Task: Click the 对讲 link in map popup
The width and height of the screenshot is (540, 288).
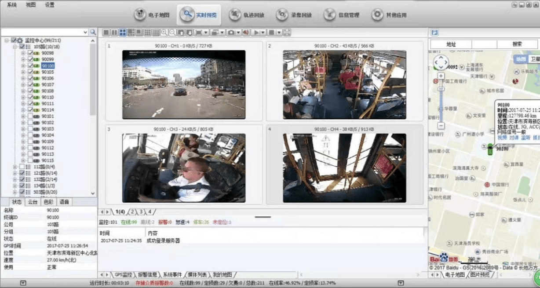Action: point(514,138)
